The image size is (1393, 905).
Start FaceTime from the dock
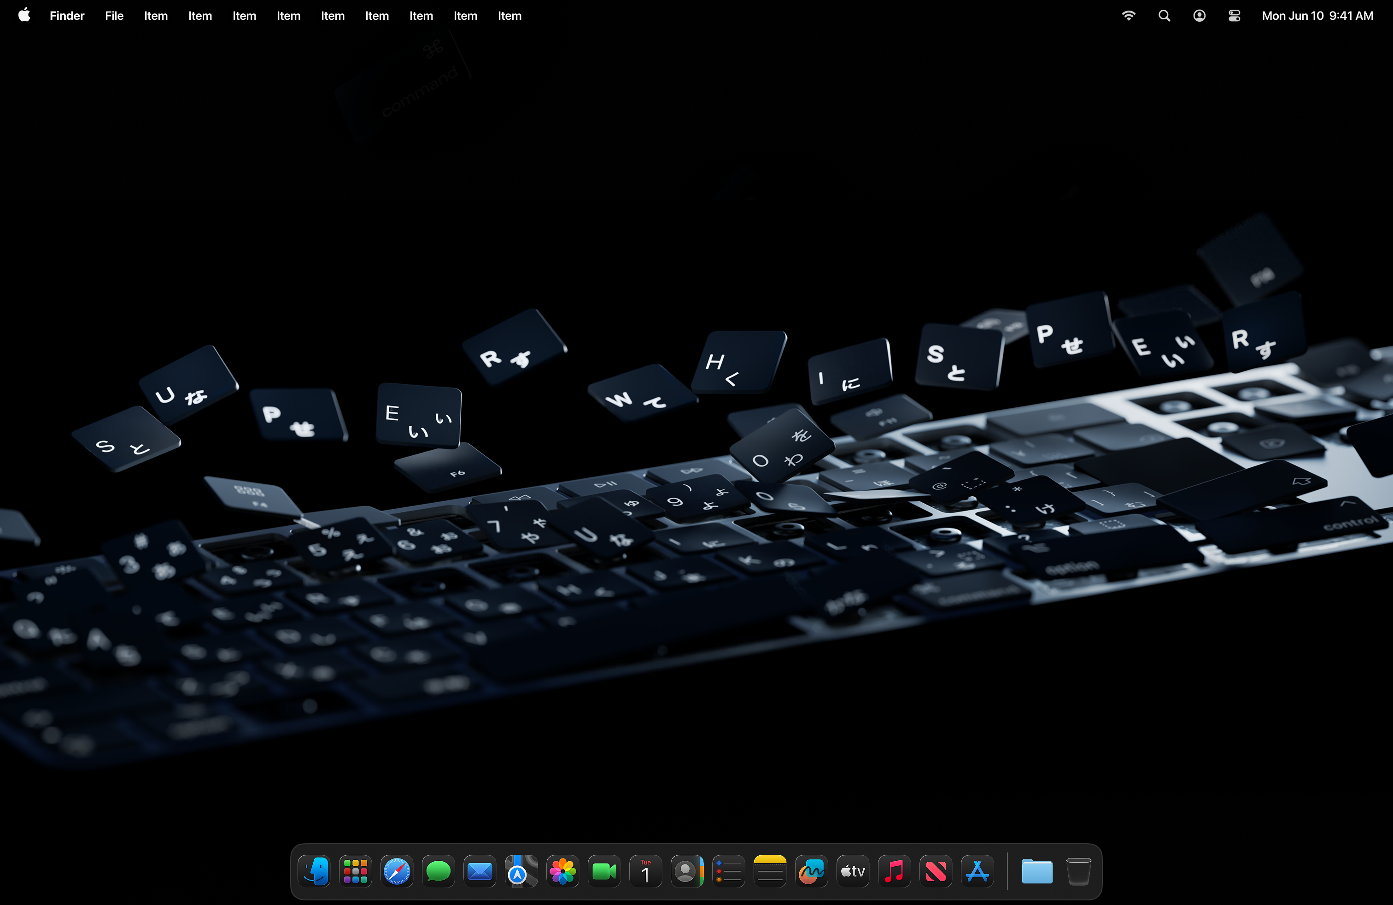click(x=604, y=872)
